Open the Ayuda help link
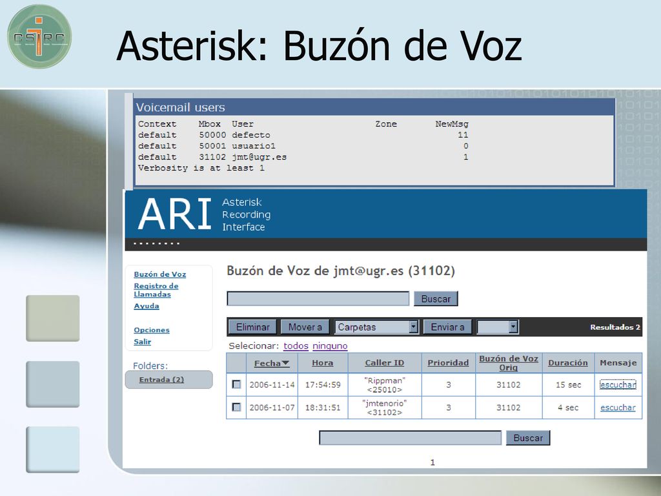Screen dimensions: 661x496 (x=147, y=305)
